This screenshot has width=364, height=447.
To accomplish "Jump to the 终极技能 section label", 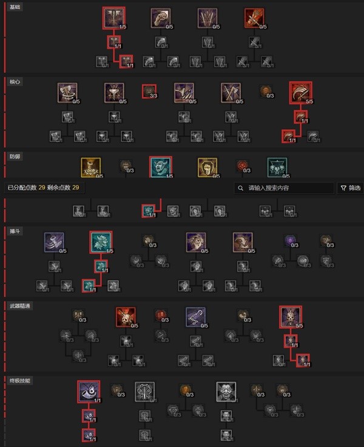I will [19, 380].
